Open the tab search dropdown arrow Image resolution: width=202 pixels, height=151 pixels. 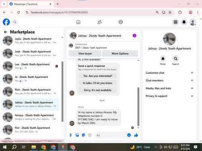click(x=4, y=4)
